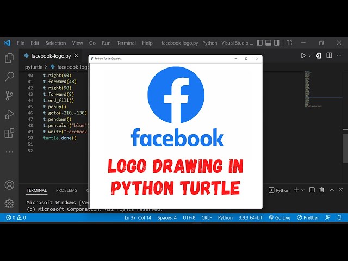Open the Selection menu

[x=55, y=43]
